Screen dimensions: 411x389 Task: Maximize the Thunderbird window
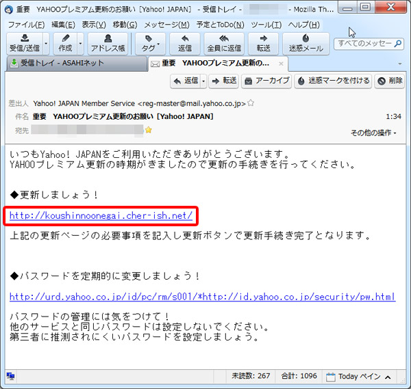[x=365, y=8]
